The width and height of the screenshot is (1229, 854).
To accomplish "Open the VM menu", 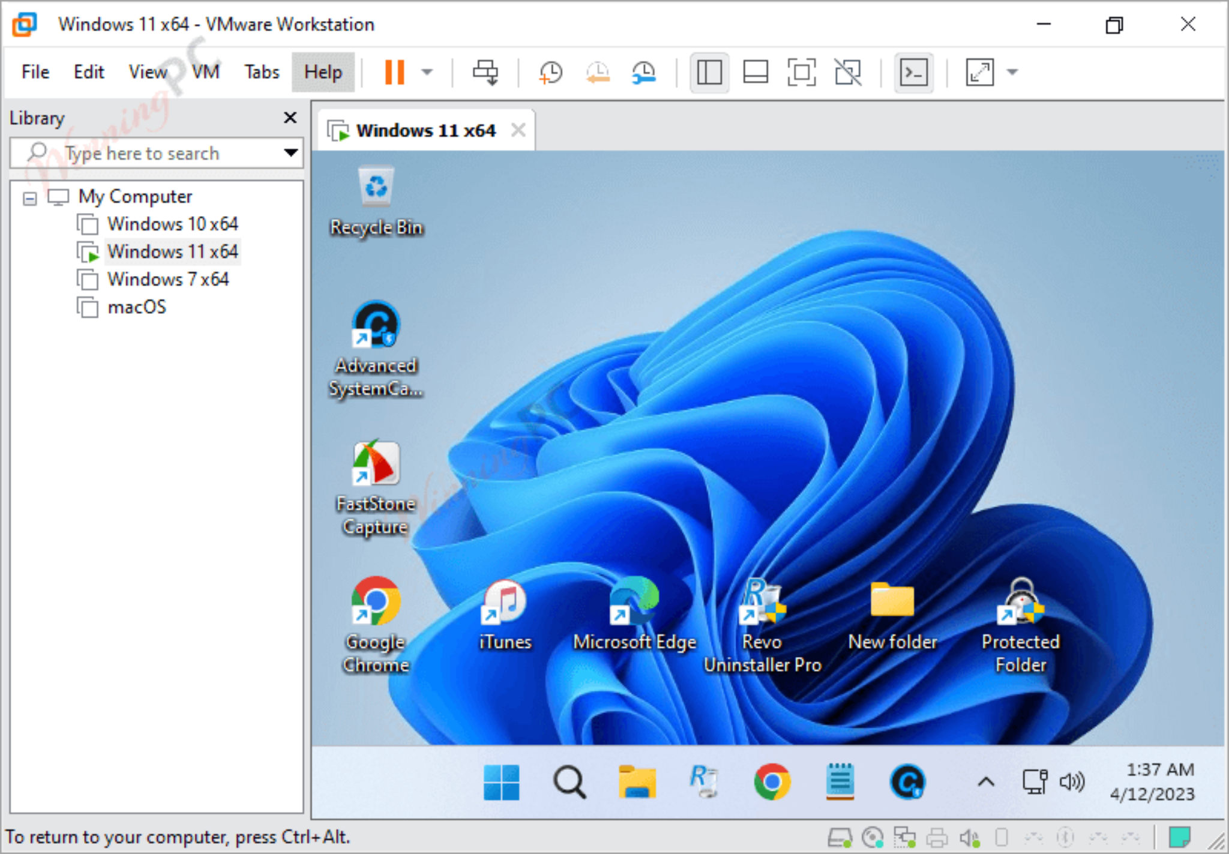I will 205,72.
